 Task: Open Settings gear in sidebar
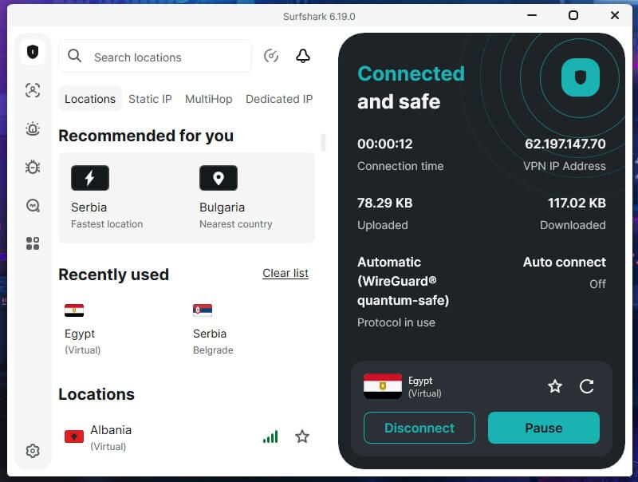tap(33, 451)
